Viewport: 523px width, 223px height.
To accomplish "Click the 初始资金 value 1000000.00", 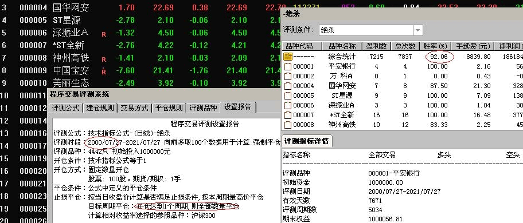I will (x=385, y=182).
